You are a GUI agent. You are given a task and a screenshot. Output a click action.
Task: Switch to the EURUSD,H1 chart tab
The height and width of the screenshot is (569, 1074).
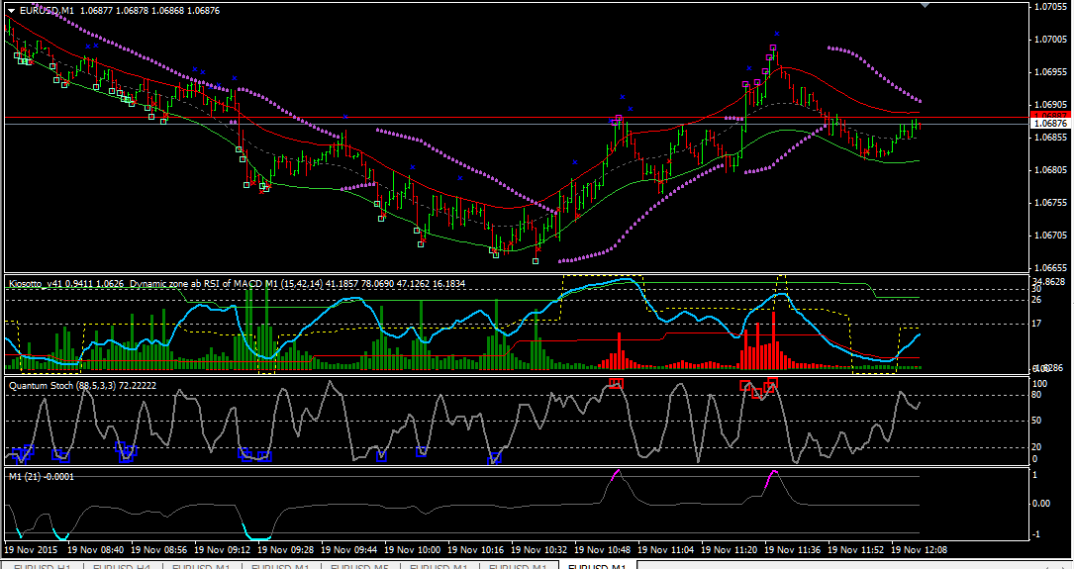click(43, 567)
